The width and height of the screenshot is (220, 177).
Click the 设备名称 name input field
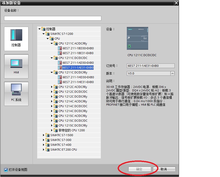pos(53,18)
